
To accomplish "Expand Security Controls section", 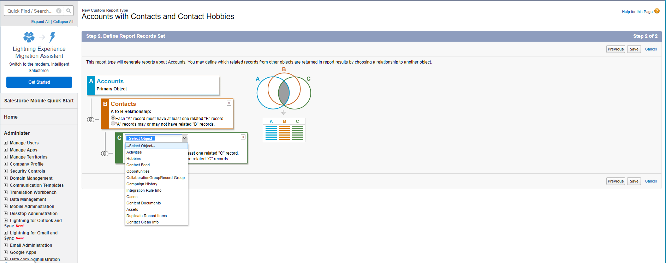I will pyautogui.click(x=6, y=171).
